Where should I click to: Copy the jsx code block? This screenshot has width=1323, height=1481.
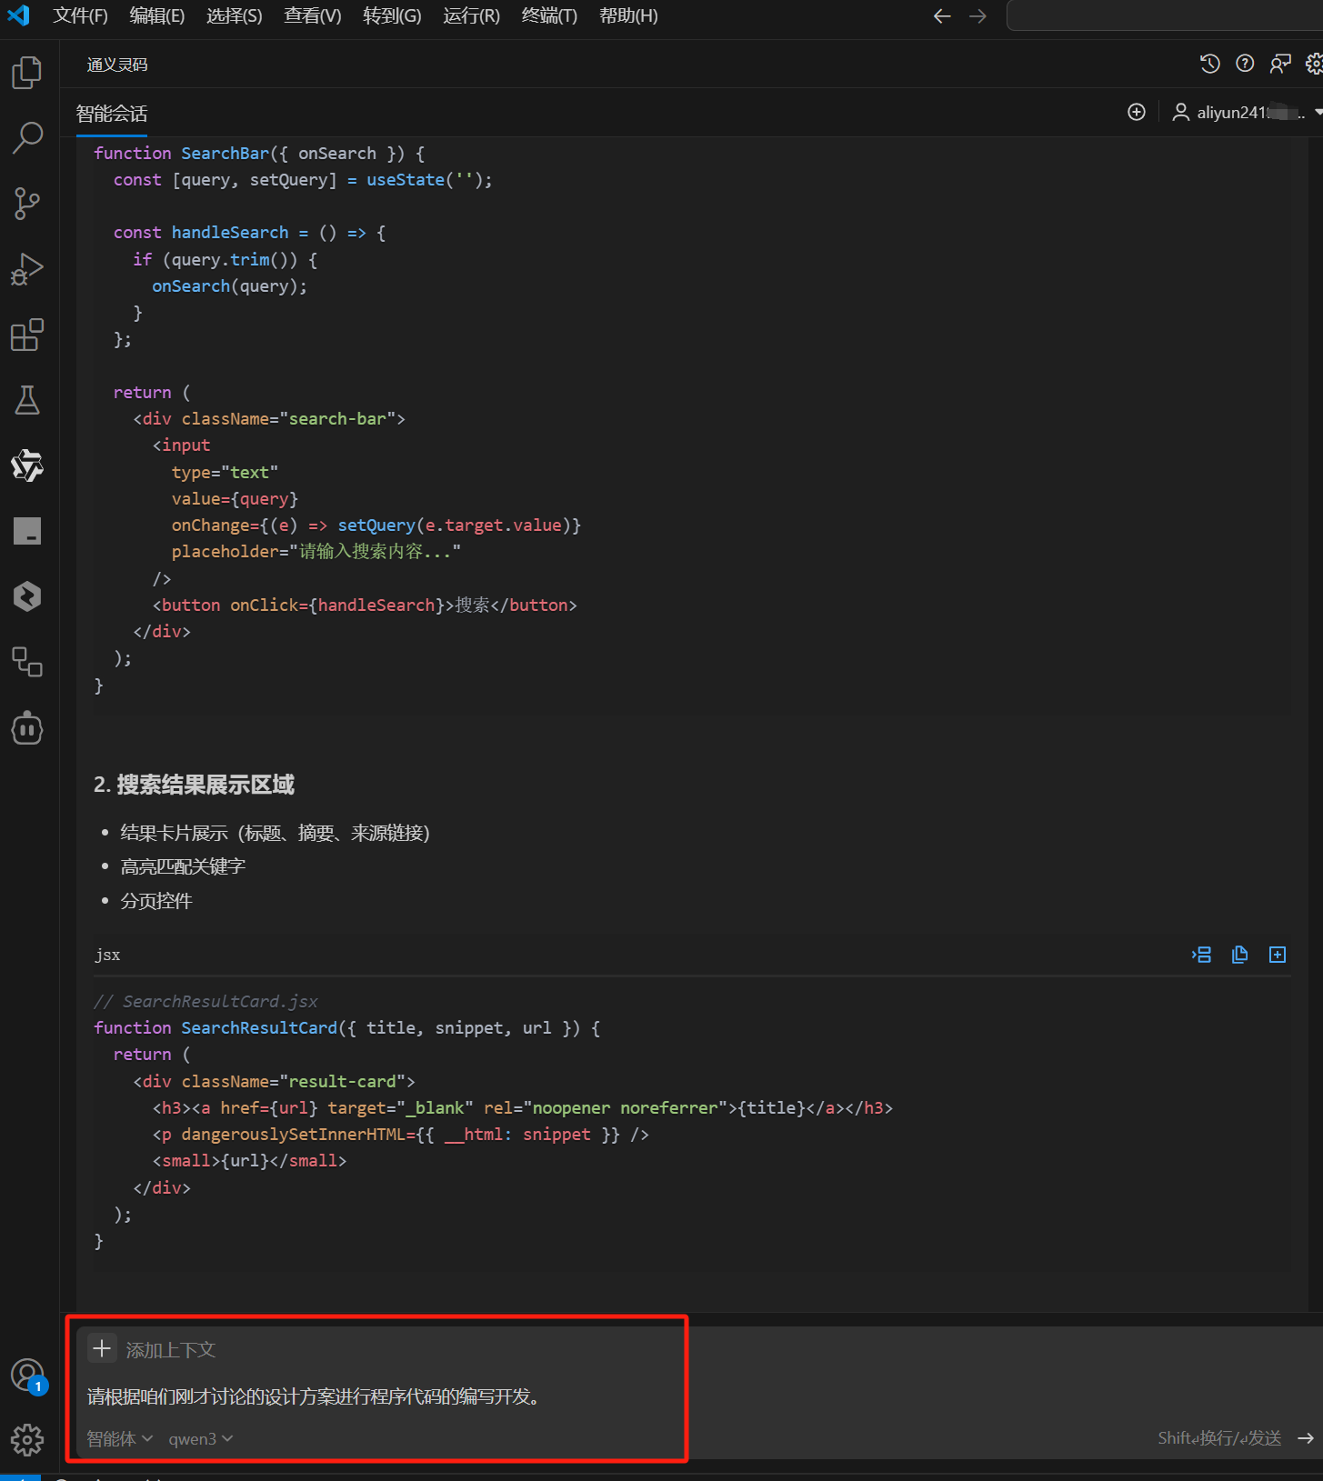[x=1239, y=955]
